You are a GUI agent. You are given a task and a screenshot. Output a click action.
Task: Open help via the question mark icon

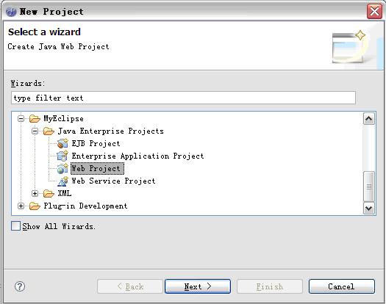coord(20,286)
